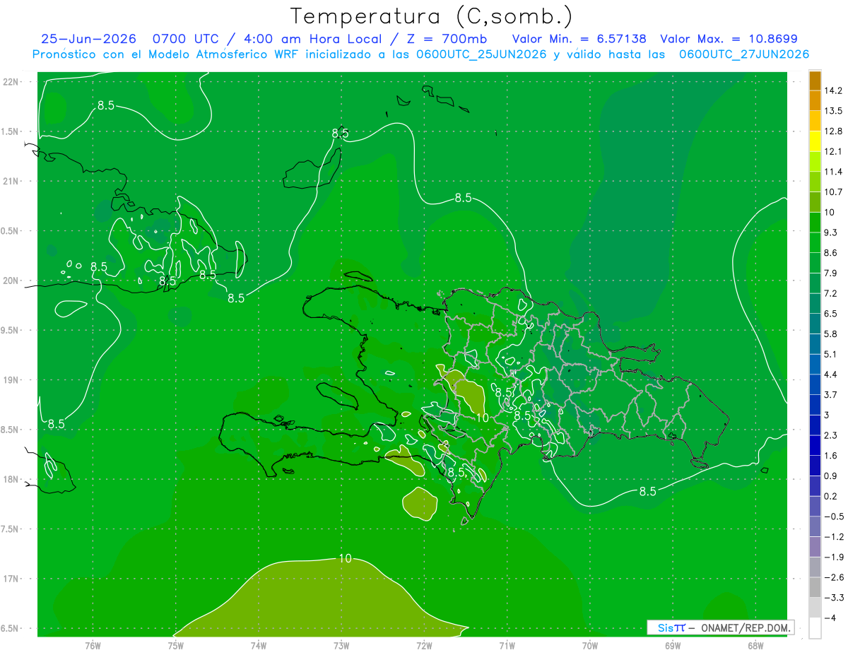This screenshot has height=655, width=848.
Task: Click the "0.9" color scale label
Action: (x=830, y=475)
